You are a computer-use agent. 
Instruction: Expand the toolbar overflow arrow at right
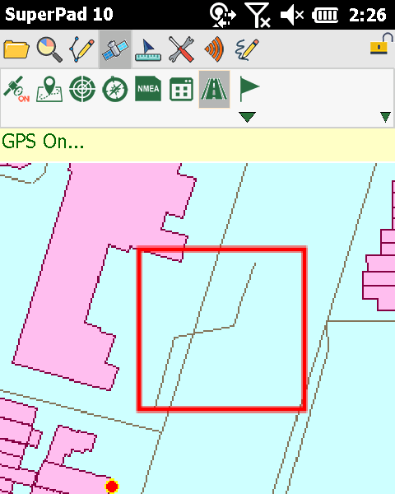[385, 117]
